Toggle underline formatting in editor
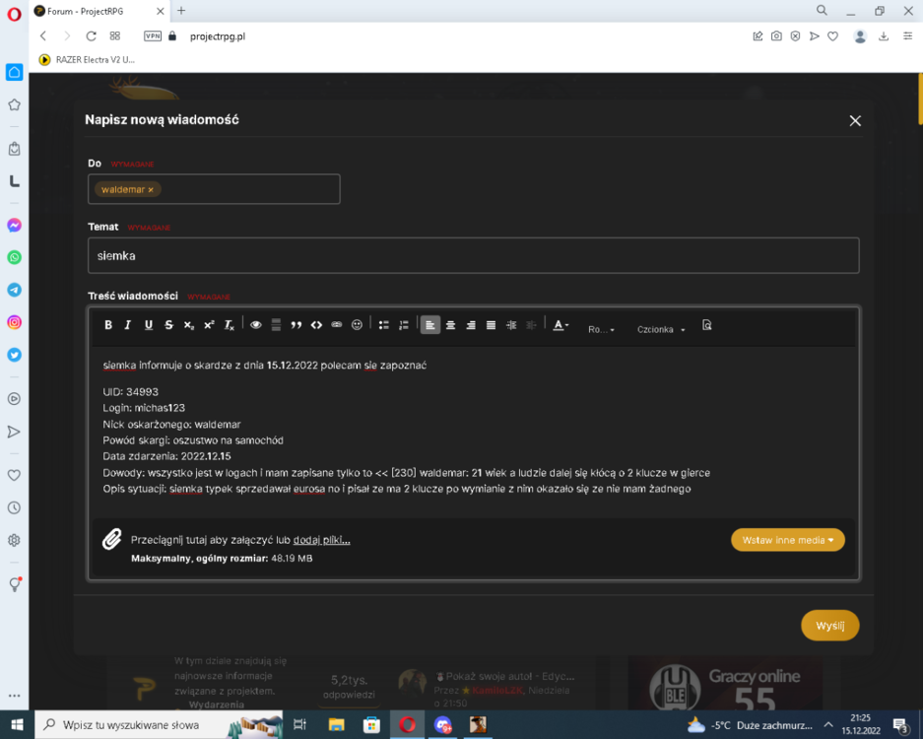This screenshot has width=923, height=739. point(149,325)
